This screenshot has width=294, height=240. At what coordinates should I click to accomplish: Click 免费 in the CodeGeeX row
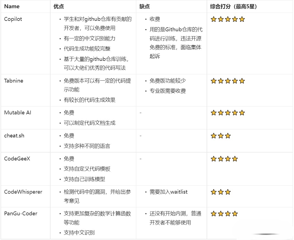(x=69, y=159)
